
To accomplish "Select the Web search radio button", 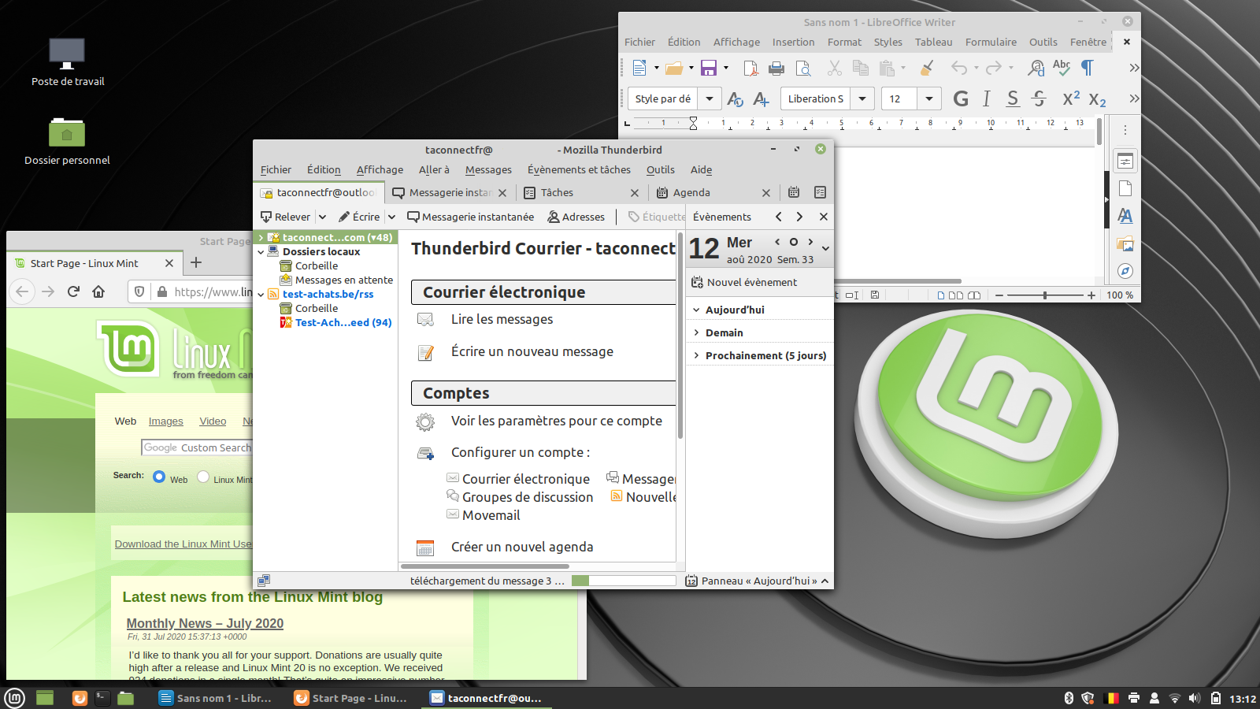I will click(x=159, y=477).
